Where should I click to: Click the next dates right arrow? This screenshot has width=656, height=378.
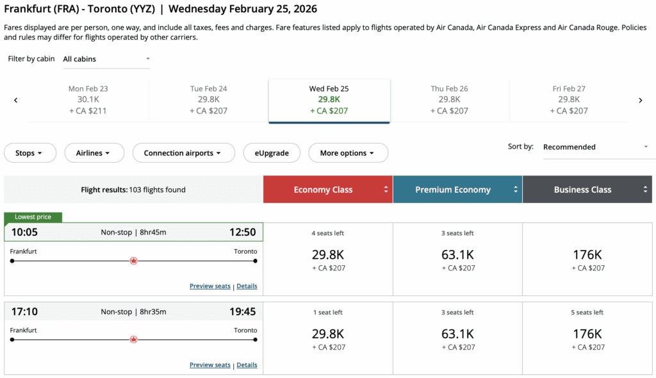640,100
